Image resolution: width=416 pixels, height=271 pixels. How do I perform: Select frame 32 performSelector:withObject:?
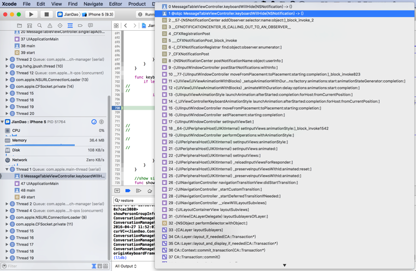pyautogui.click(x=284, y=223)
